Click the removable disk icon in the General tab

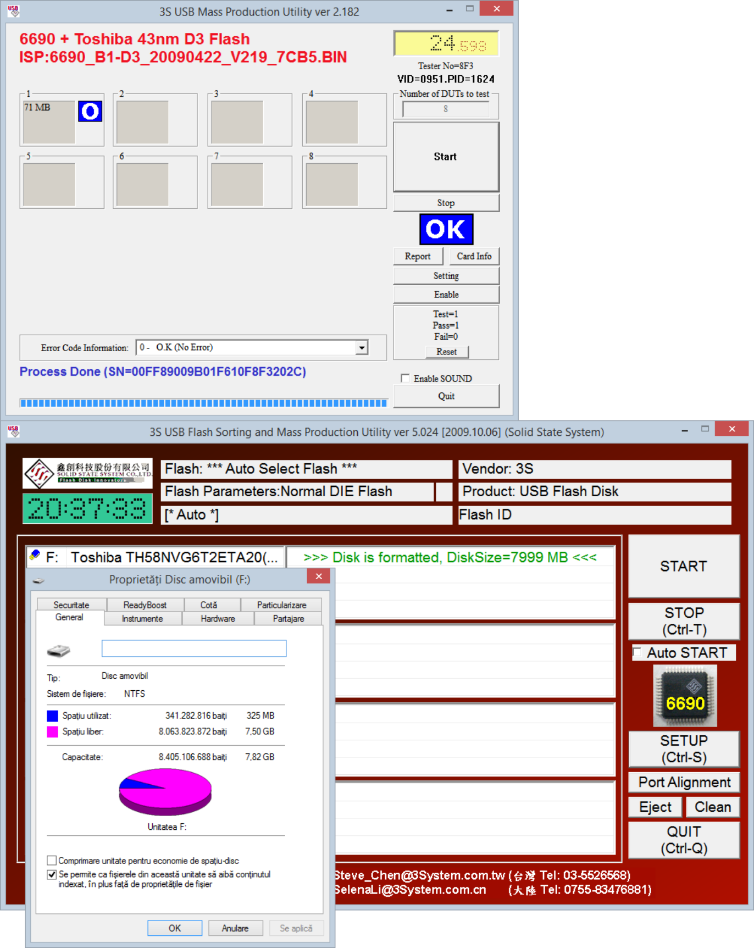click(x=59, y=651)
